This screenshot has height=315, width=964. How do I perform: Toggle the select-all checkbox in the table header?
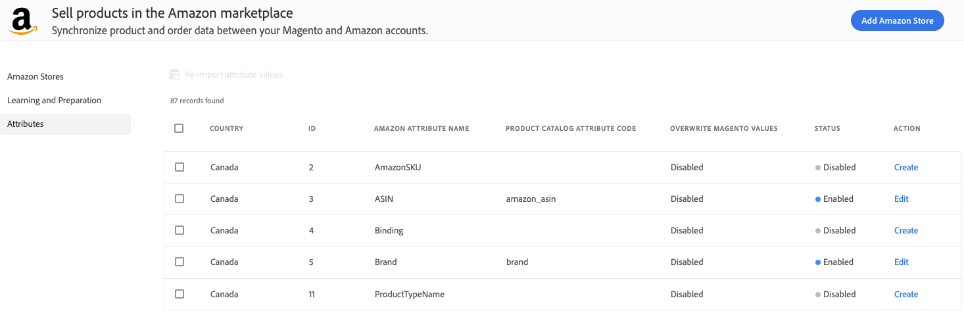[179, 128]
